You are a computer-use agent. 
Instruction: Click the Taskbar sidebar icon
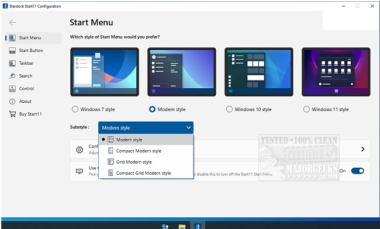(12, 63)
